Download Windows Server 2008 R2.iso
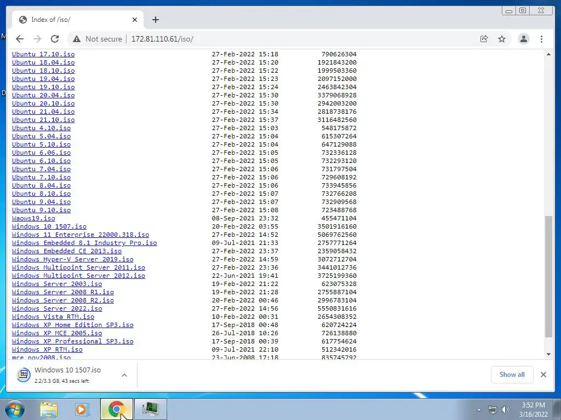The height and width of the screenshot is (420, 561). [x=62, y=301]
